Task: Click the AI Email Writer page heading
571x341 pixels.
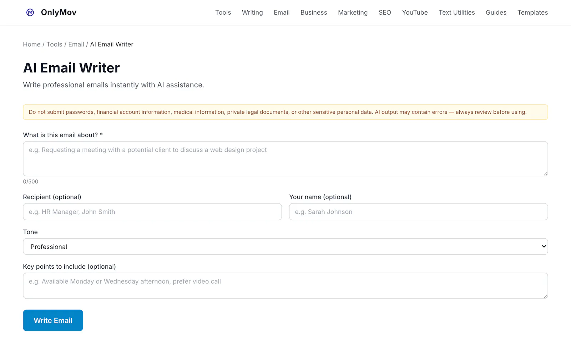Action: point(71,68)
